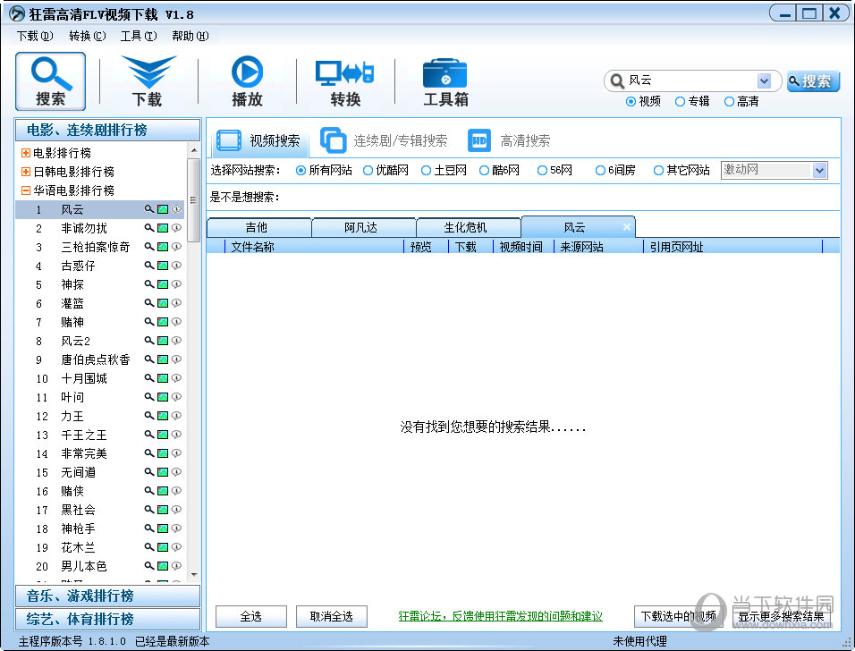Click magnifier icon for 非诚勿扰

[148, 228]
